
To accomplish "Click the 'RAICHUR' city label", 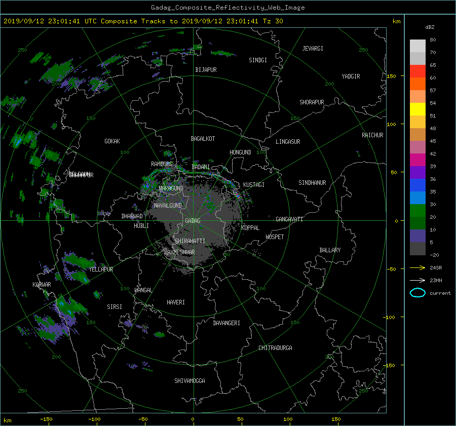I will (372, 135).
